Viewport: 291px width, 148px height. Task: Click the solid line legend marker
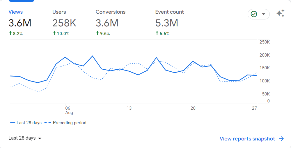[13, 123]
